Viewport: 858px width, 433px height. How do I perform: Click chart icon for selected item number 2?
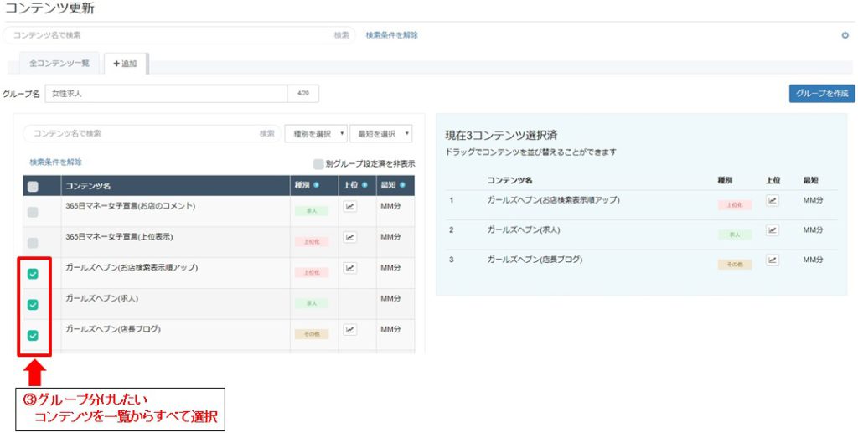click(772, 230)
